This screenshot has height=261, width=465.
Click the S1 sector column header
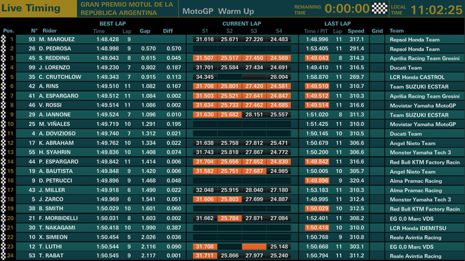pos(205,30)
